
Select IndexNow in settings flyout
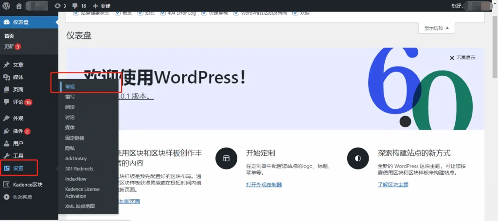click(75, 179)
